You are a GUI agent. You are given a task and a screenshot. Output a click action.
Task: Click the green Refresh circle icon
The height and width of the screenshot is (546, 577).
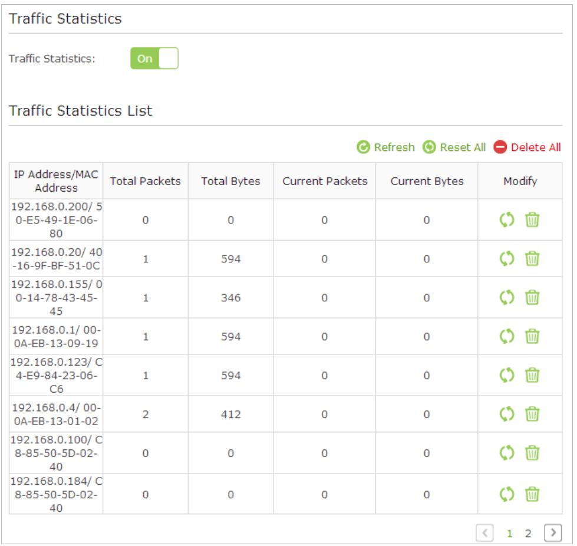(363, 147)
